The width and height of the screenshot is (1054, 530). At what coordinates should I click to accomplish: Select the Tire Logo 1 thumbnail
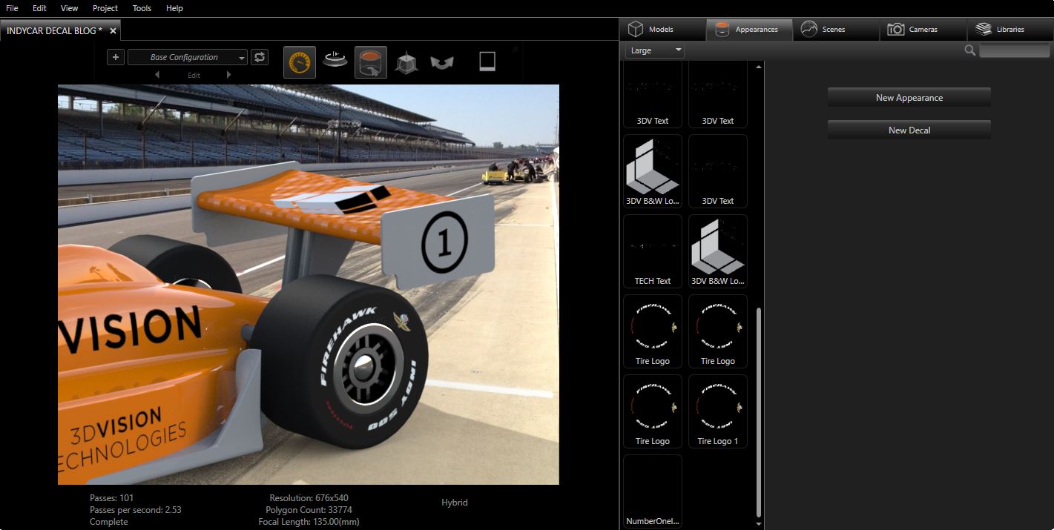(x=717, y=411)
